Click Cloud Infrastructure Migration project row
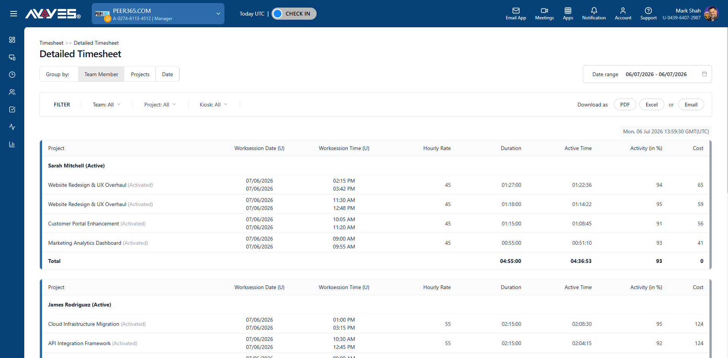The width and height of the screenshot is (728, 358). pyautogui.click(x=375, y=324)
